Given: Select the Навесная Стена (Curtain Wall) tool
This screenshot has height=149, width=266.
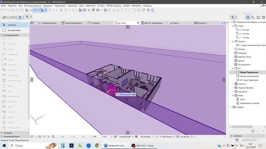Looking at the screenshot, I should (x=14, y=81).
